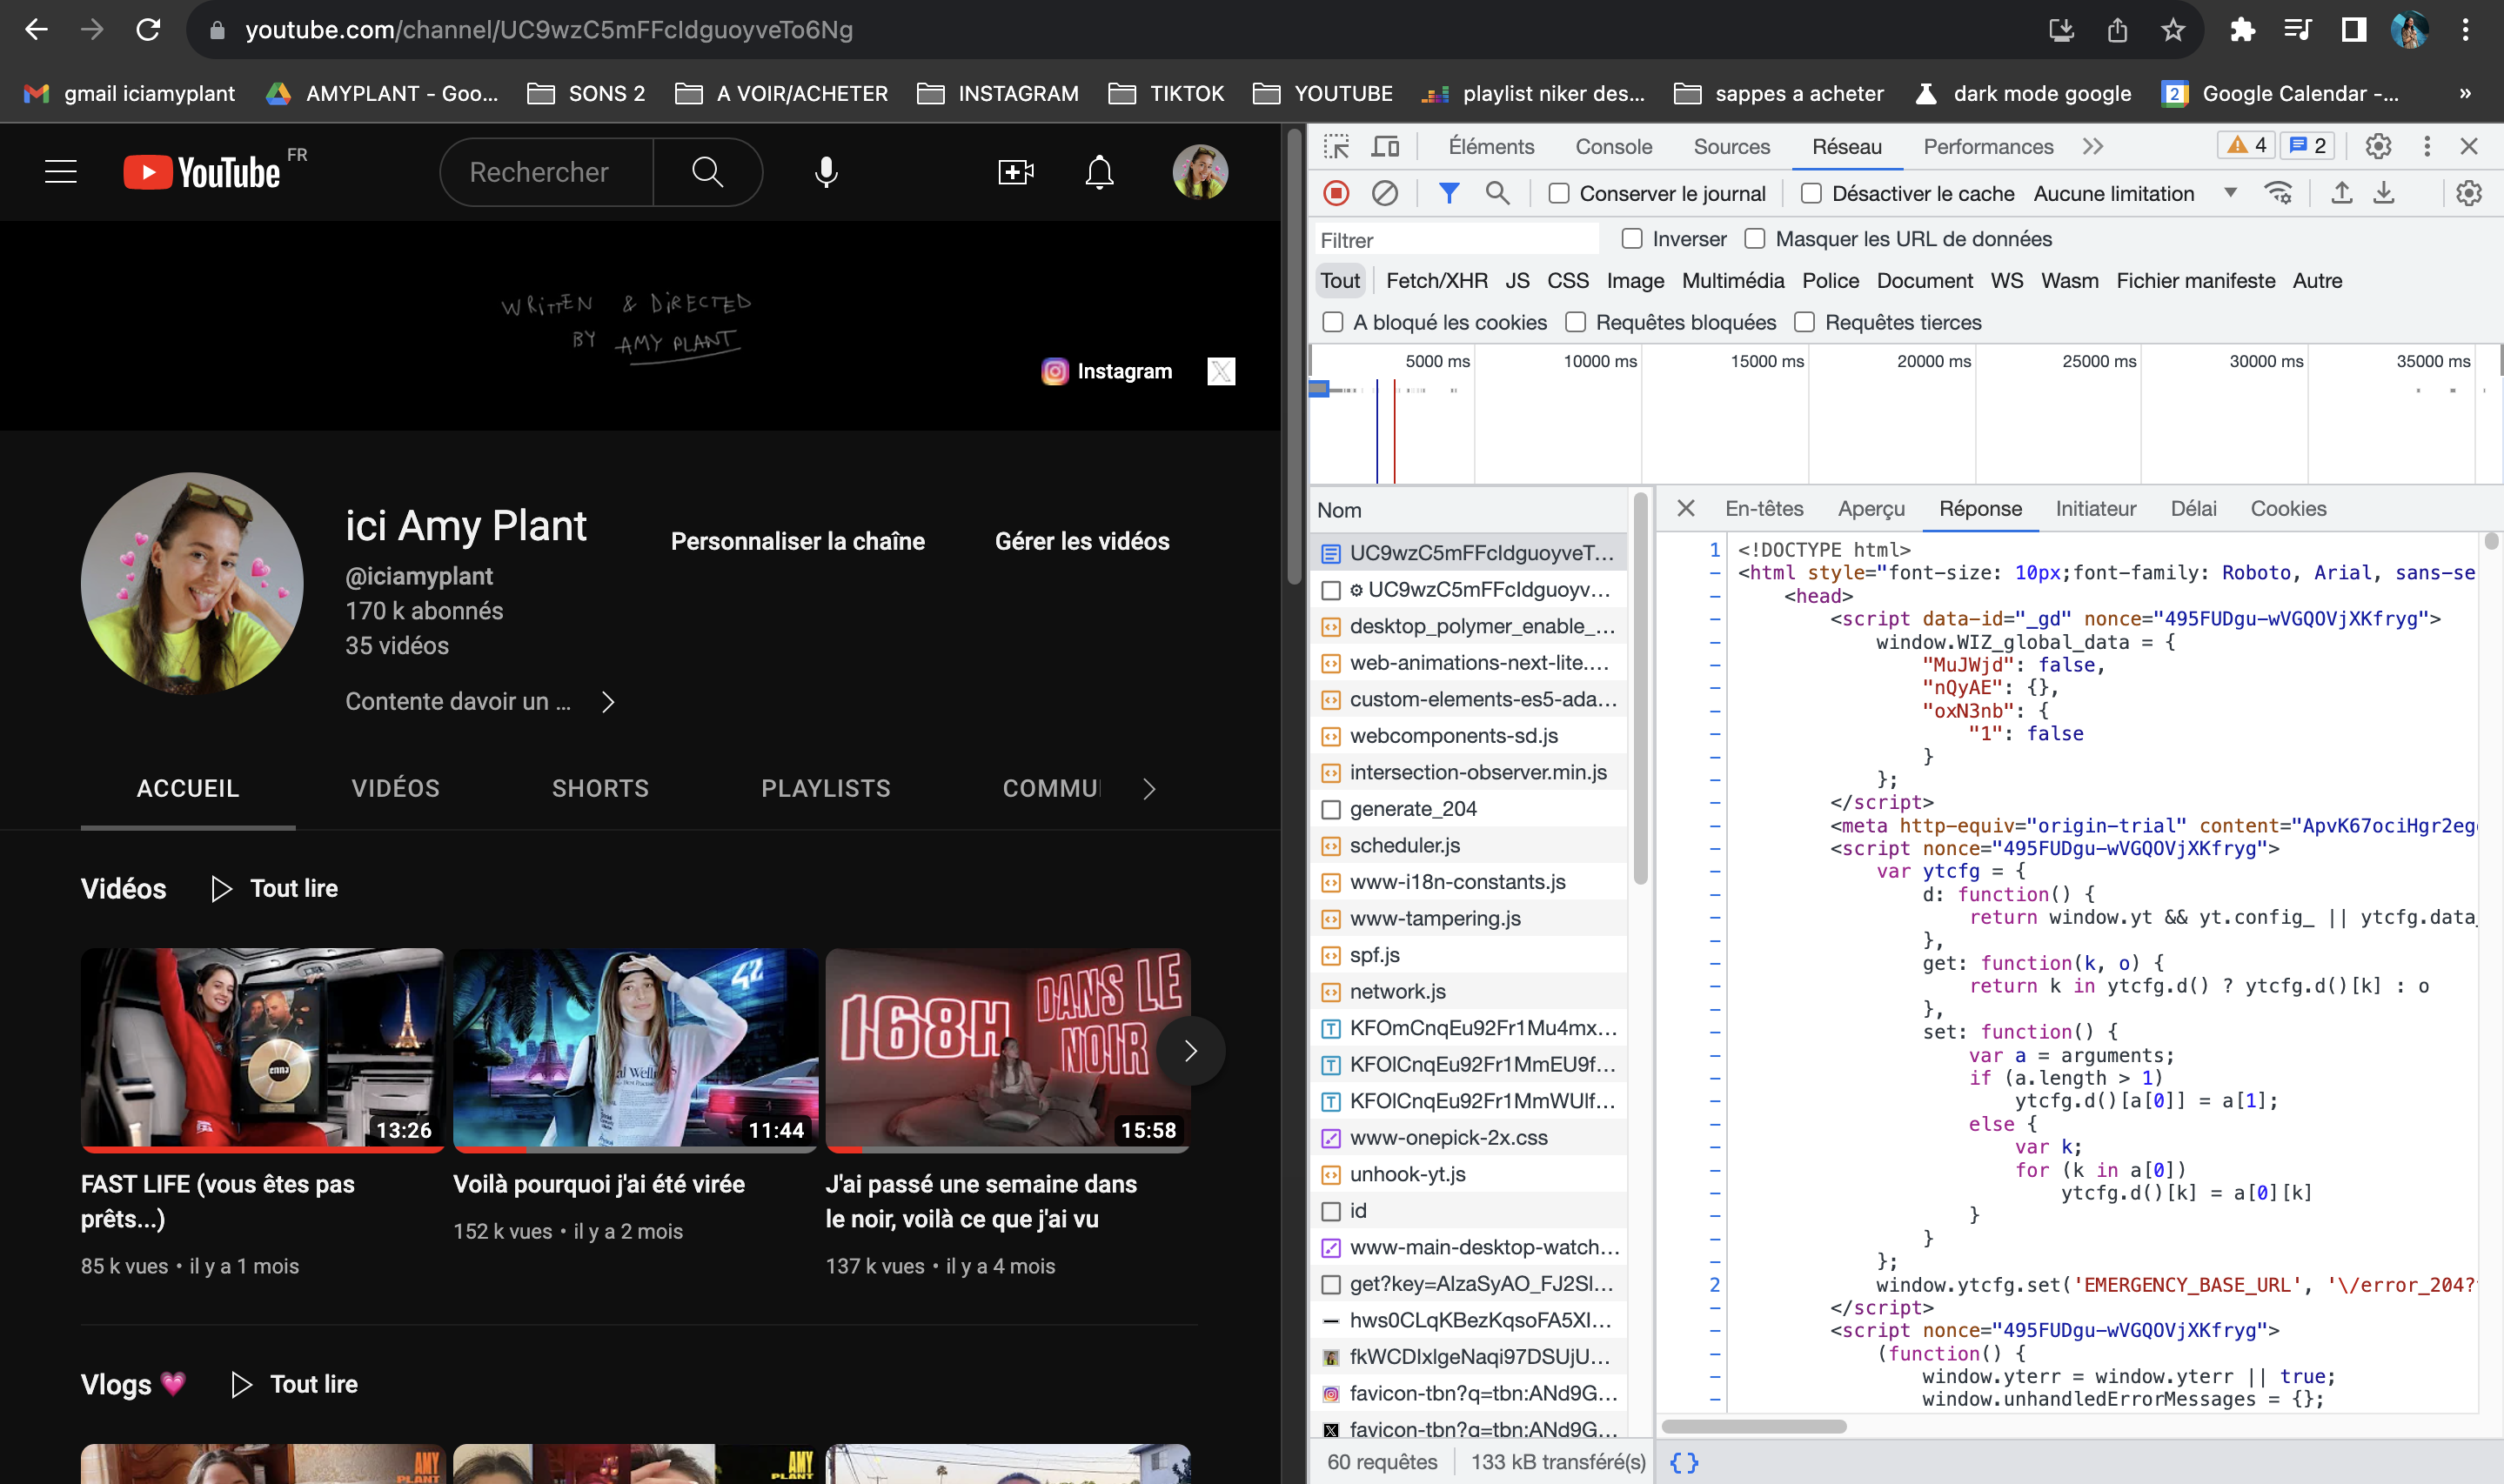Select the inspect element tool in DevTools

tap(1337, 146)
